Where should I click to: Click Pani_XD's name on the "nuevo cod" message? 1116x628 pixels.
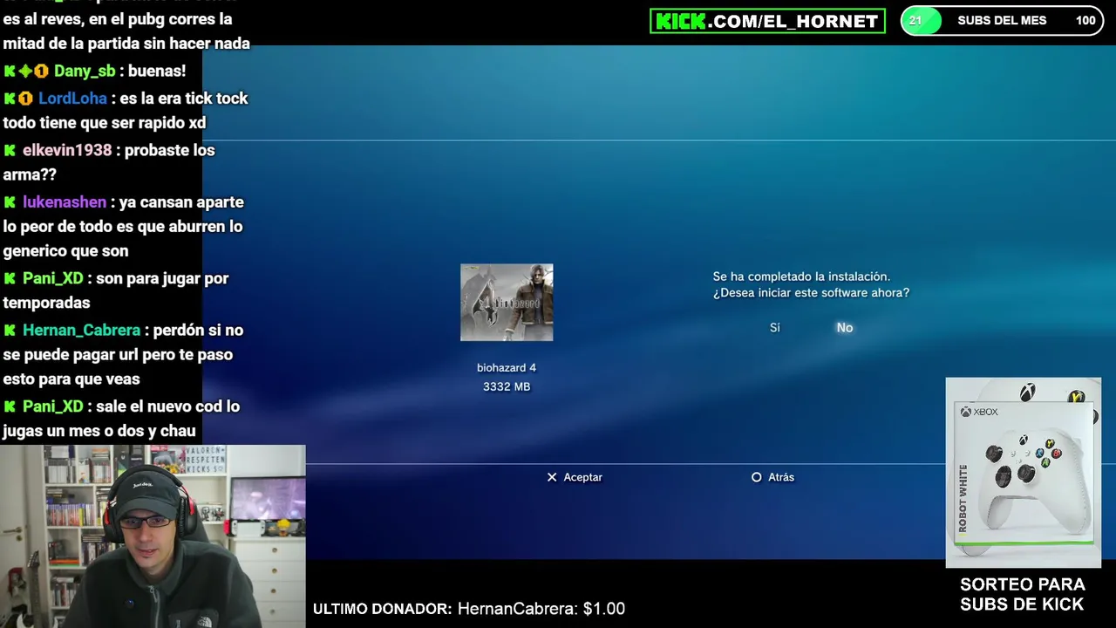coord(52,406)
